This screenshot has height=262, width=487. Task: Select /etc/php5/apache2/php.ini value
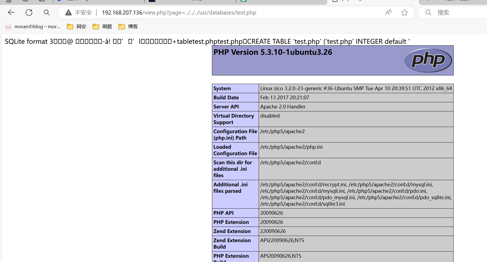291,147
